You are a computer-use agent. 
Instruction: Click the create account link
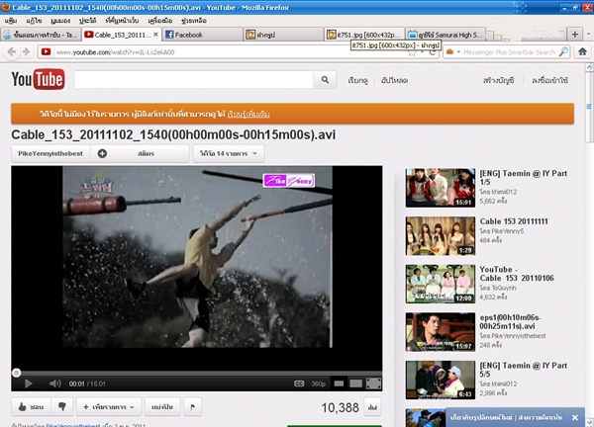[x=499, y=80]
